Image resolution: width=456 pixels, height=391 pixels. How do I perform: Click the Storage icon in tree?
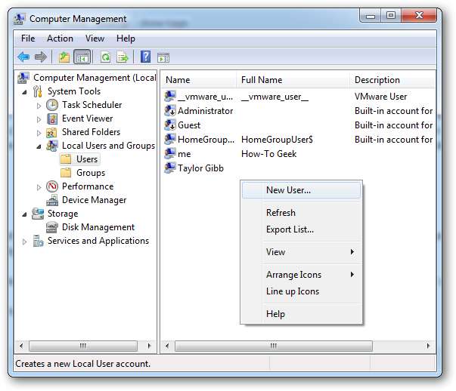(x=38, y=214)
